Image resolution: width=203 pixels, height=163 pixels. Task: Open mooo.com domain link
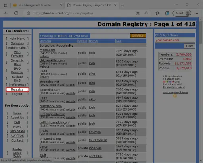coord(47,50)
